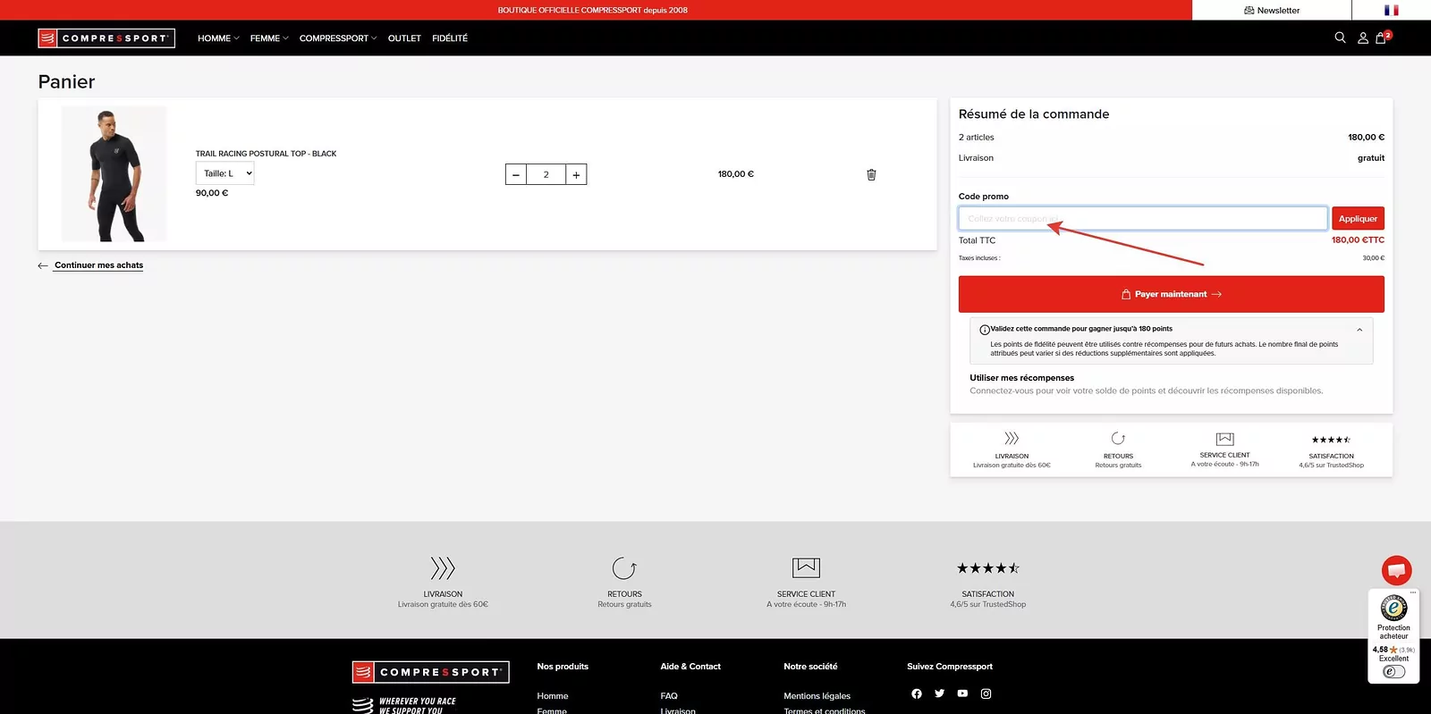Open the OUTLET menu item
Viewport: 1431px width, 714px height.
coord(404,38)
